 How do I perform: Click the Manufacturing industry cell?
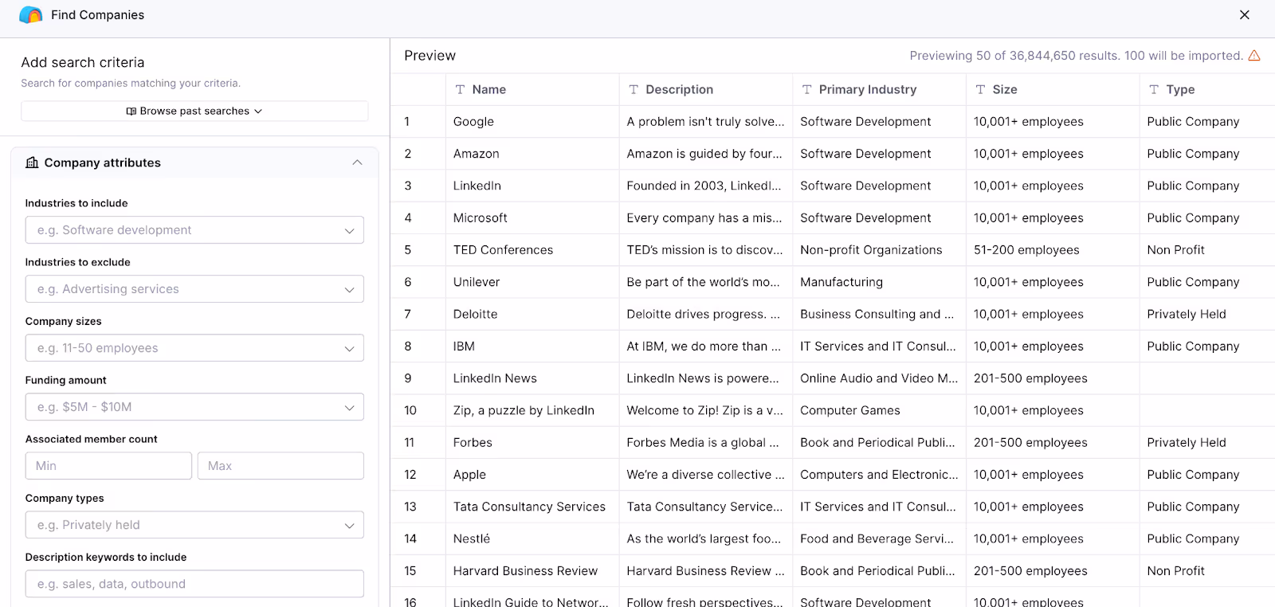click(x=879, y=282)
